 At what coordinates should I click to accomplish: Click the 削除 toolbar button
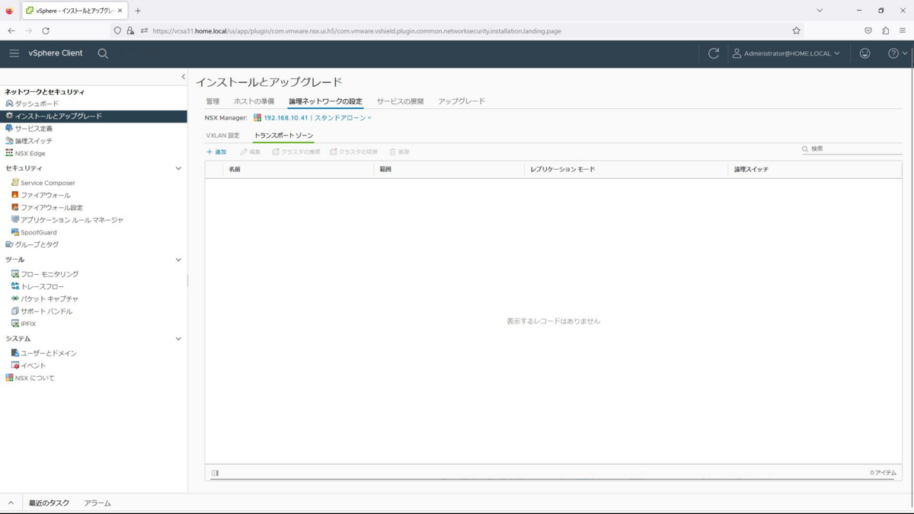click(x=399, y=152)
